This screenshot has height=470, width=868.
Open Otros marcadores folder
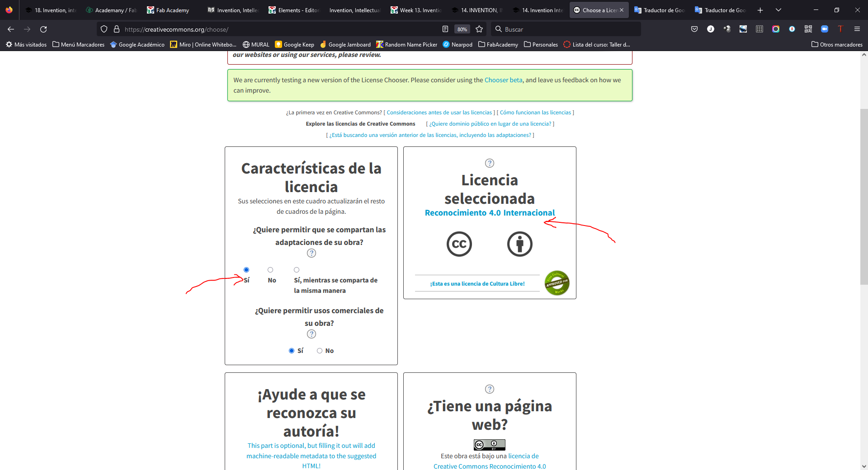pyautogui.click(x=837, y=44)
